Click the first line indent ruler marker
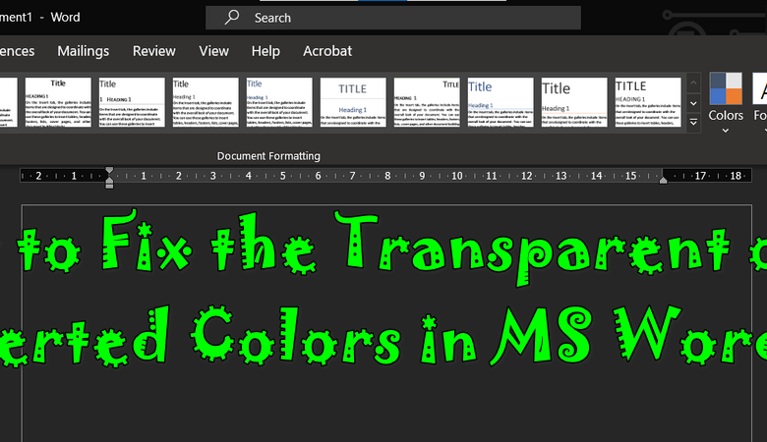Viewport: 767px width, 442px height. 109,171
